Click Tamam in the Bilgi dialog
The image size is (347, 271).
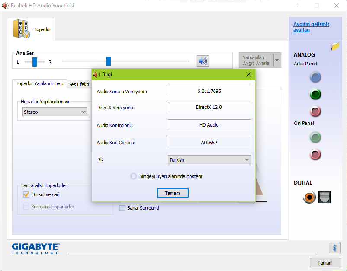173,193
